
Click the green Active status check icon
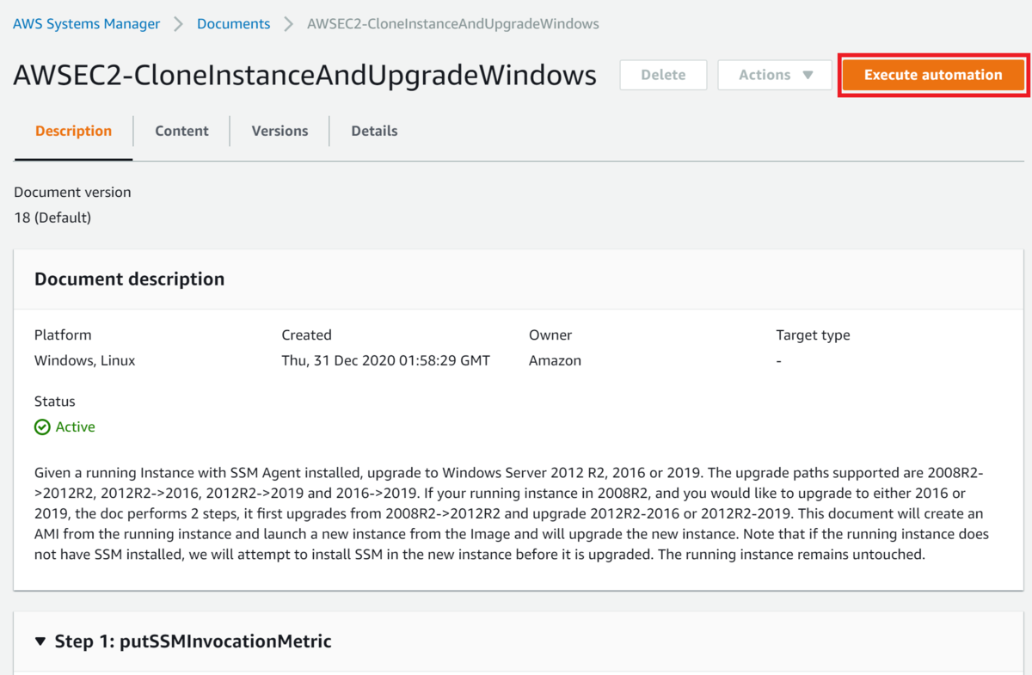(x=42, y=427)
